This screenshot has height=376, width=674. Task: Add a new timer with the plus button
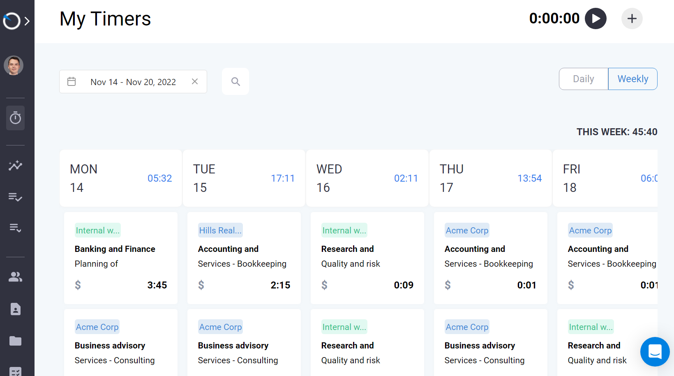click(632, 18)
